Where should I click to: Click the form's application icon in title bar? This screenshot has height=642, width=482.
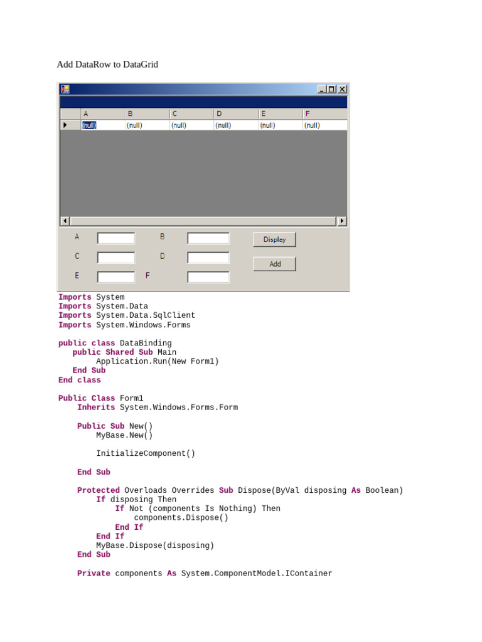[65, 89]
